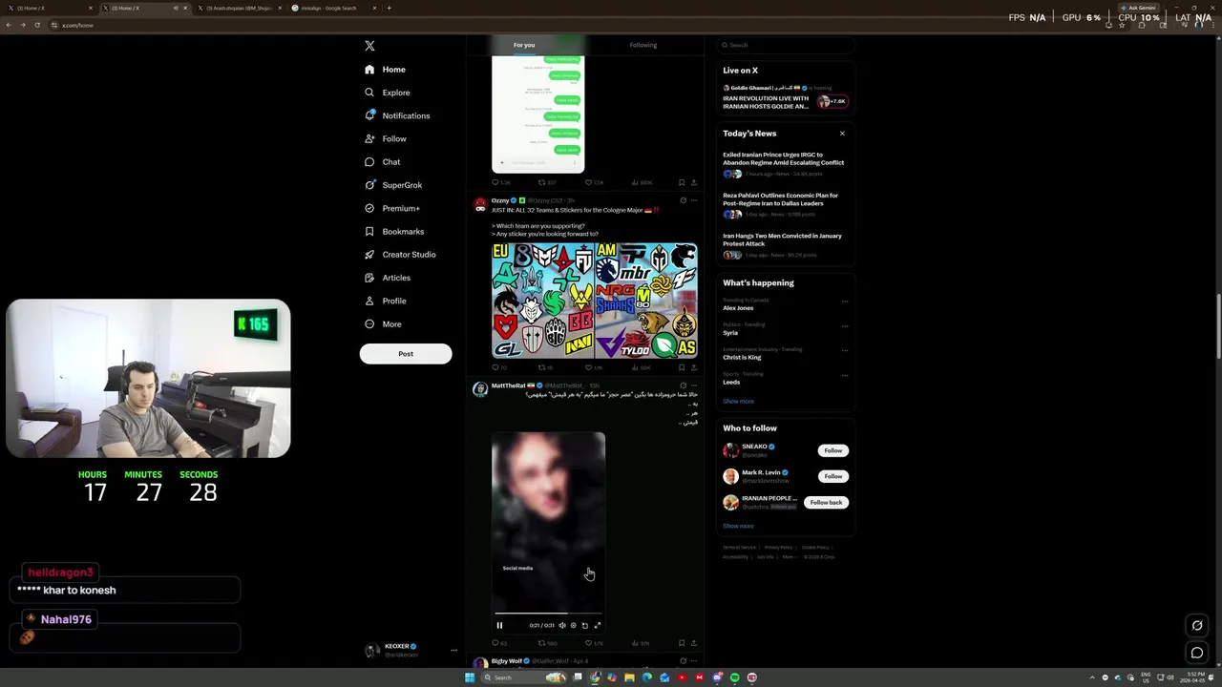The width and height of the screenshot is (1222, 687).
Task: Click the X logo in the sidebar
Action: pyautogui.click(x=369, y=46)
